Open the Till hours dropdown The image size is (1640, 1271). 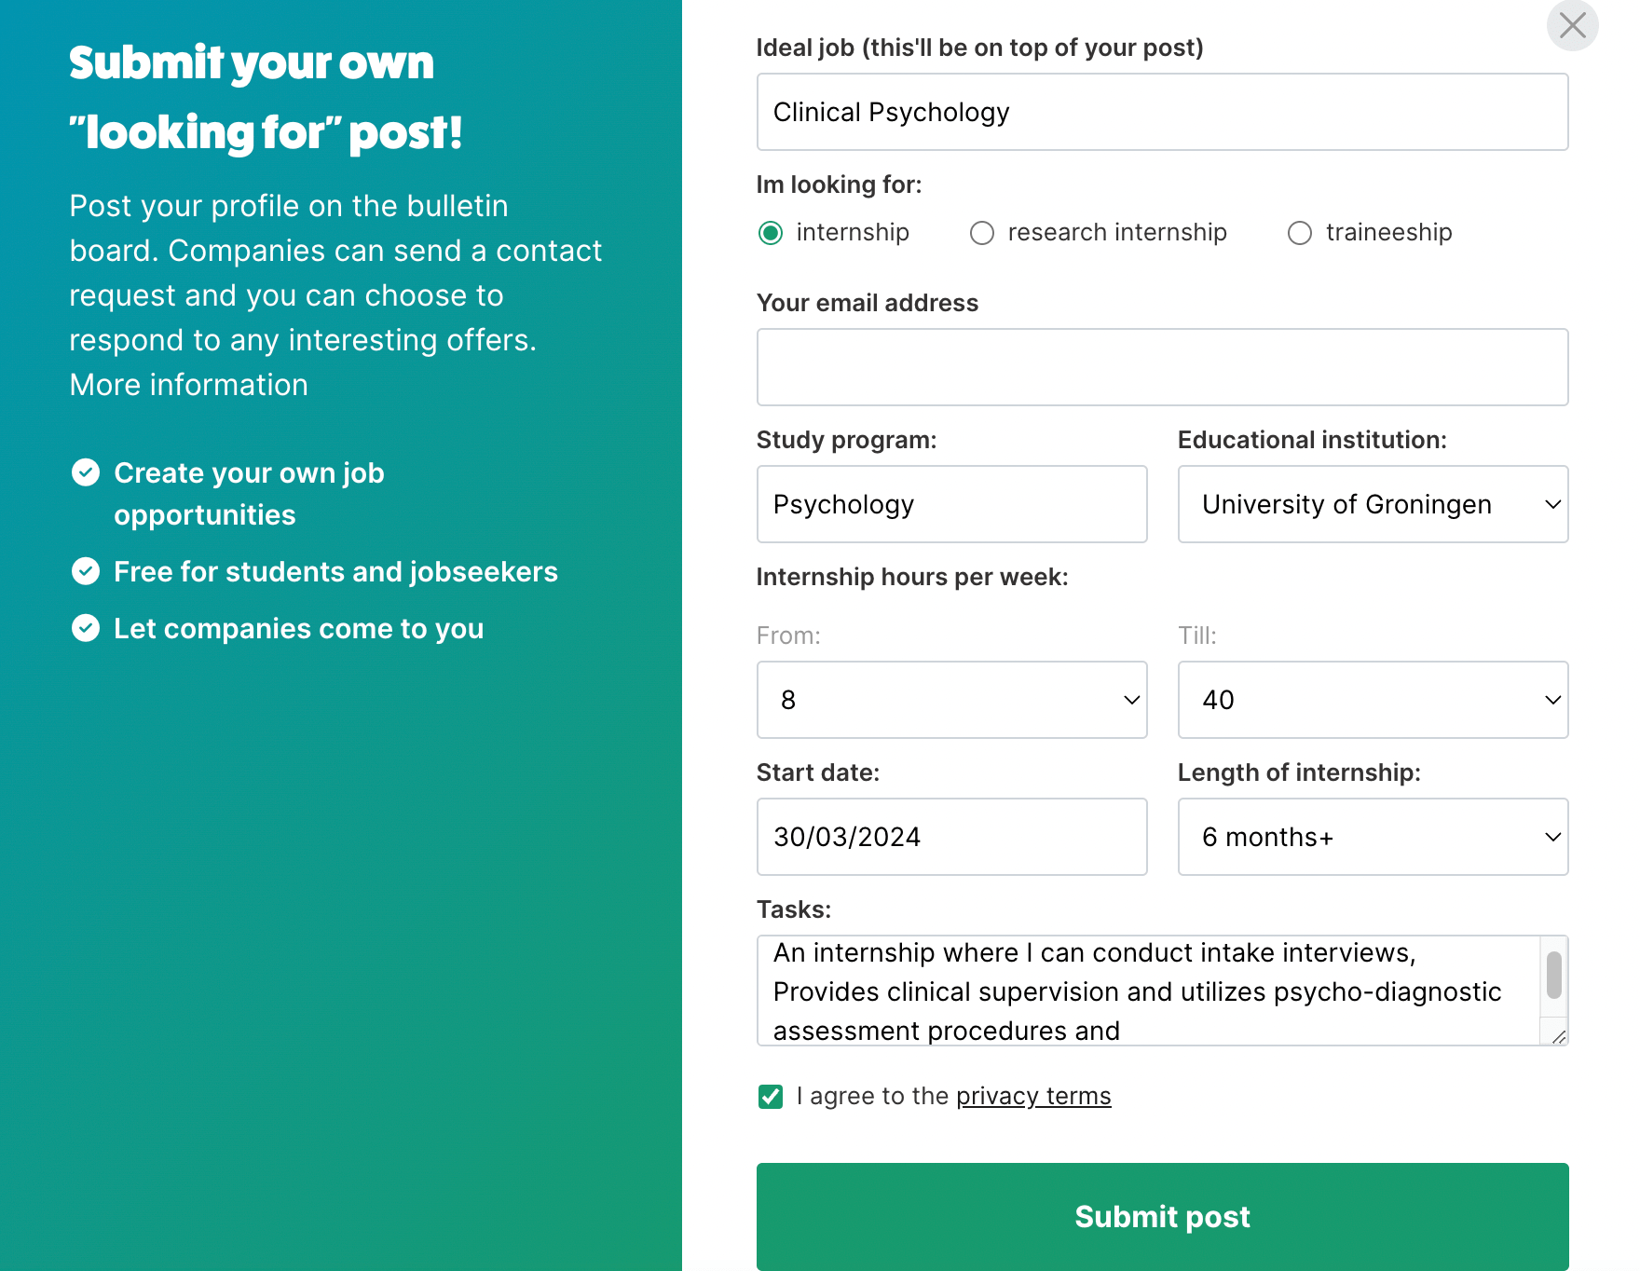coord(1373,700)
